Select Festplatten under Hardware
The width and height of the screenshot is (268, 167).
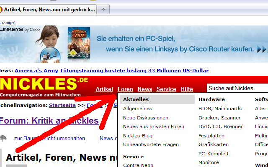click(x=211, y=136)
